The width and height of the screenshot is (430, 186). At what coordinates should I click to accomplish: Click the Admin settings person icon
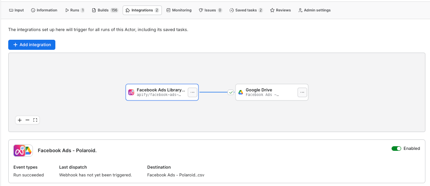pos(300,10)
